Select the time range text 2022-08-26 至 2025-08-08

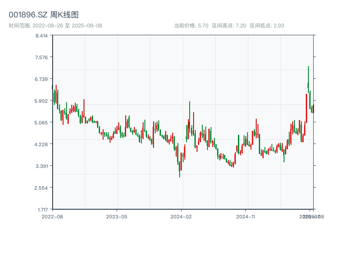click(67, 26)
